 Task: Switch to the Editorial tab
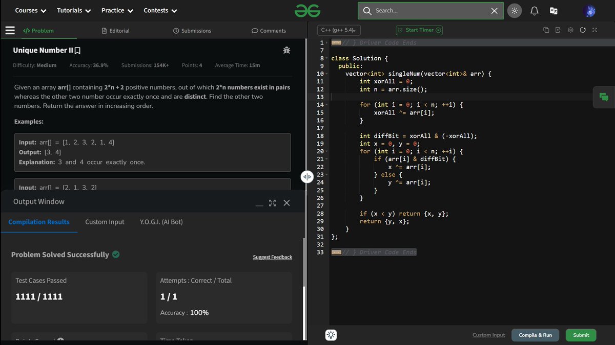(116, 31)
